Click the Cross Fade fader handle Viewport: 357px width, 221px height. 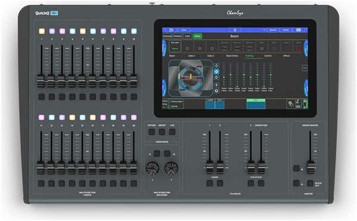[x=261, y=168]
